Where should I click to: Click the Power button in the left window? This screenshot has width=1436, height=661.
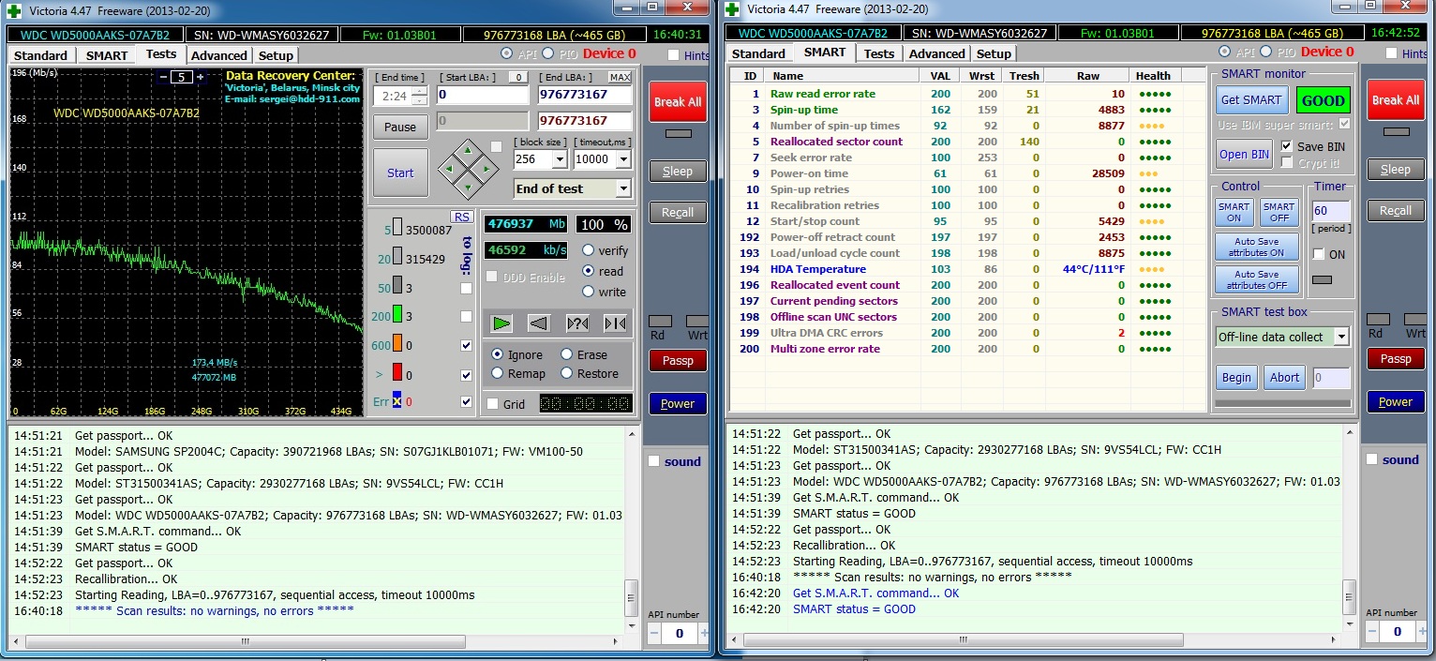[x=678, y=403]
